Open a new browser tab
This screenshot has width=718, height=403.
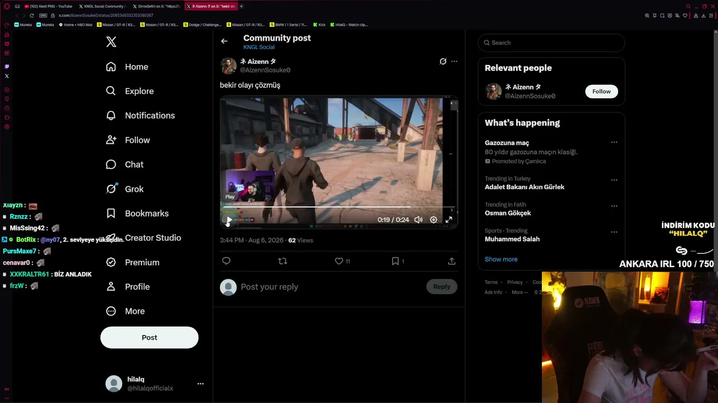click(x=242, y=6)
